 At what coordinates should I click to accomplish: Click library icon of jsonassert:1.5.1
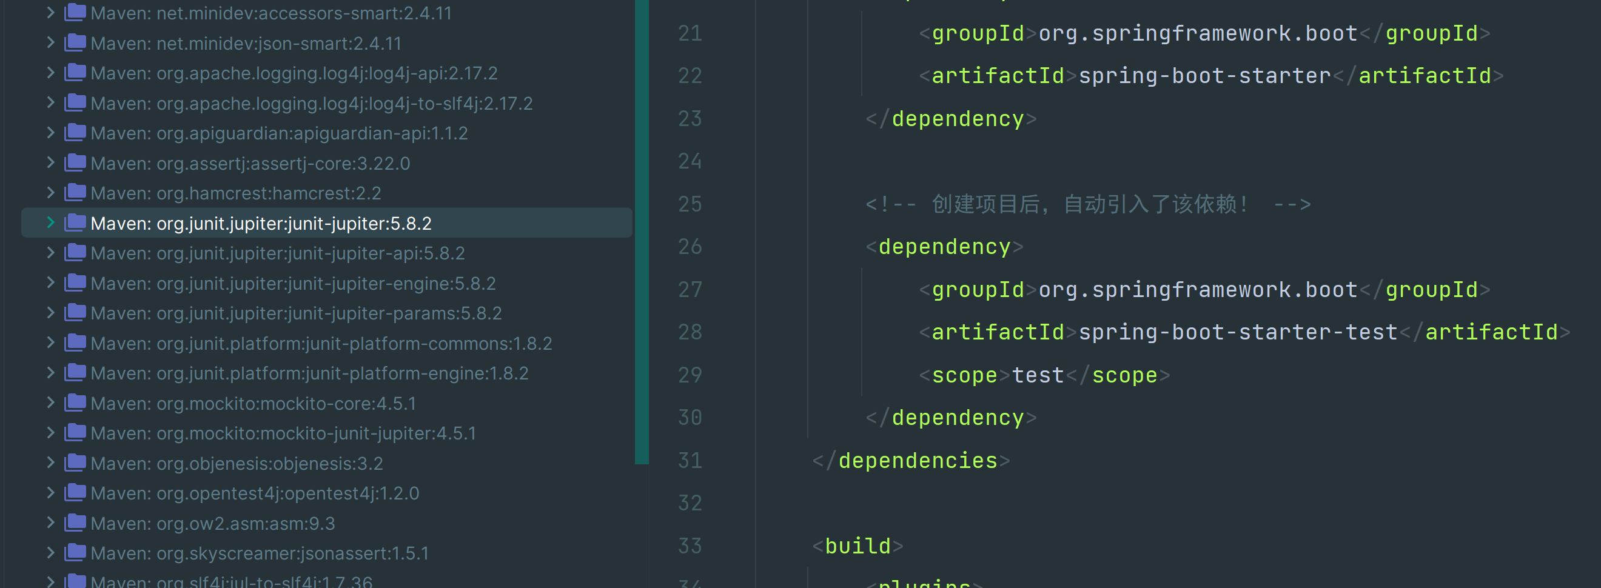(x=75, y=552)
